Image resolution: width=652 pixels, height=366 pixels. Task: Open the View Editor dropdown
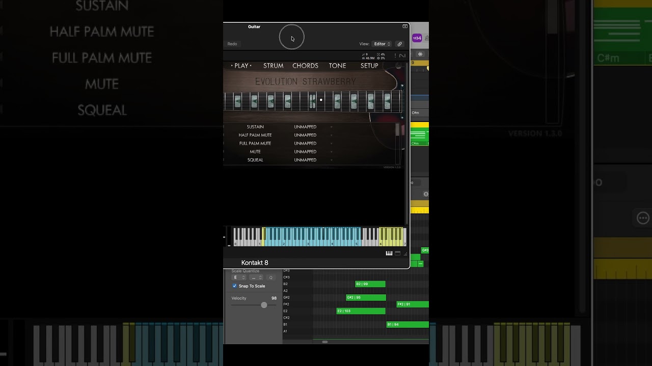tap(382, 44)
